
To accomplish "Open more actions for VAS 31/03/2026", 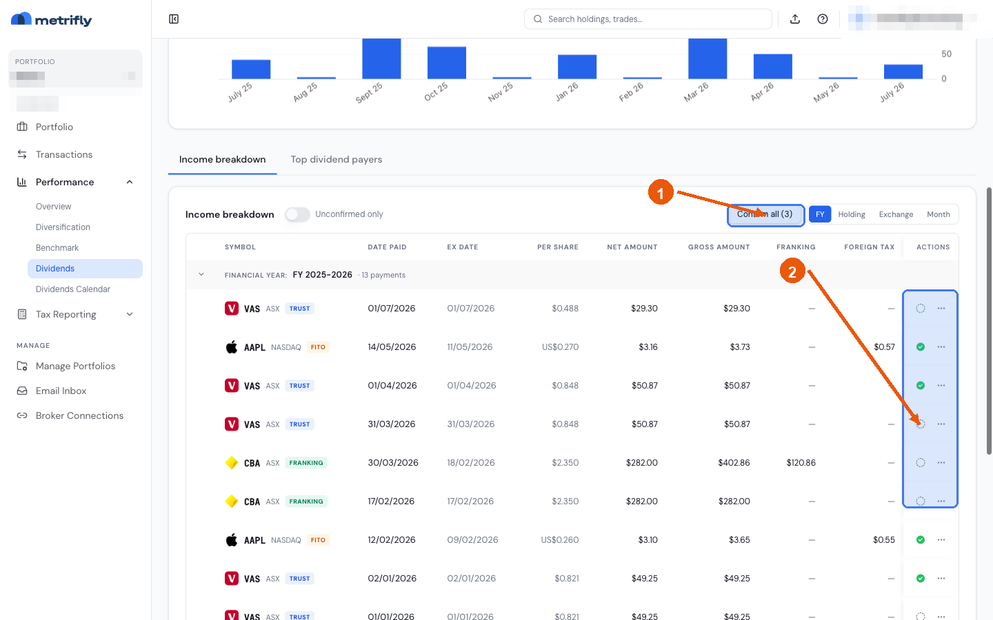I will point(941,424).
